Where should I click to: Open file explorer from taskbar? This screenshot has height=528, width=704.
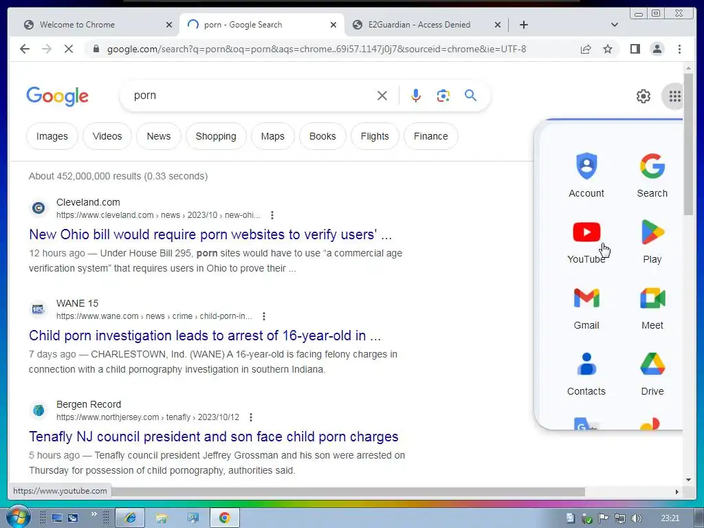tap(161, 518)
